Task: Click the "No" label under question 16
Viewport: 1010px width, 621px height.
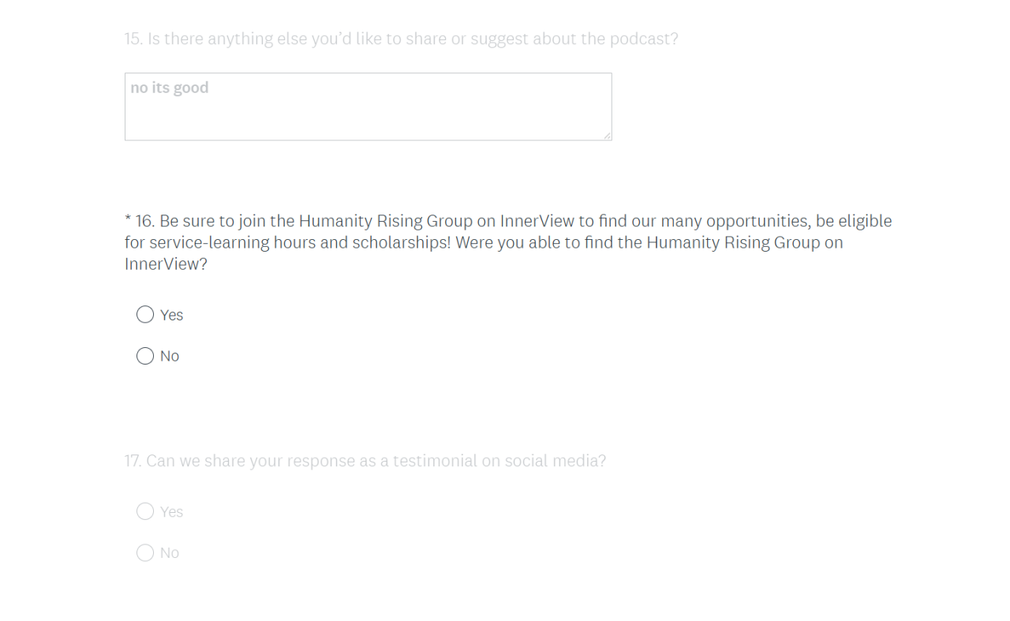Action: pos(170,356)
